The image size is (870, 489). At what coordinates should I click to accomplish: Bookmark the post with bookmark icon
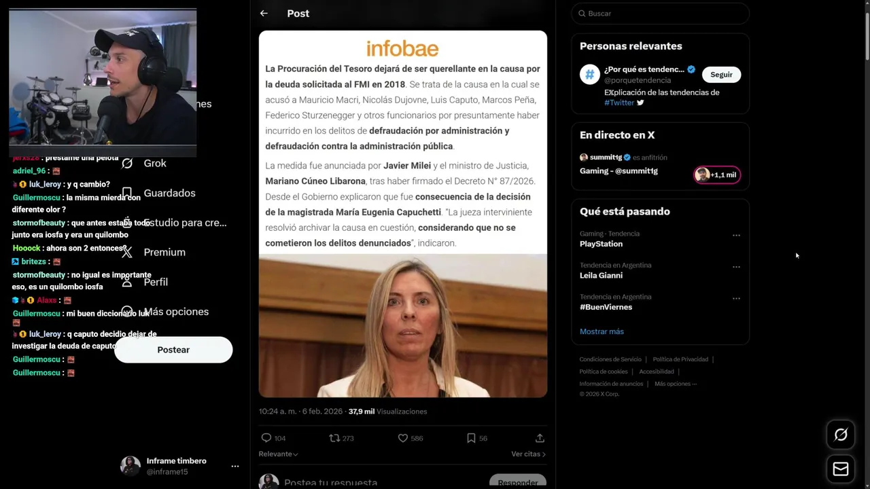[471, 438]
